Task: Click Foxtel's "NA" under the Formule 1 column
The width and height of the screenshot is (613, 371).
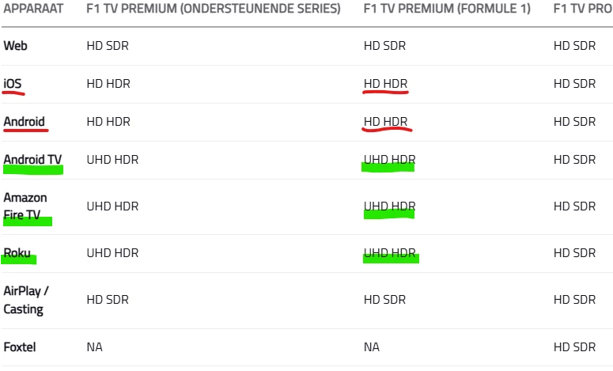Action: coord(372,346)
